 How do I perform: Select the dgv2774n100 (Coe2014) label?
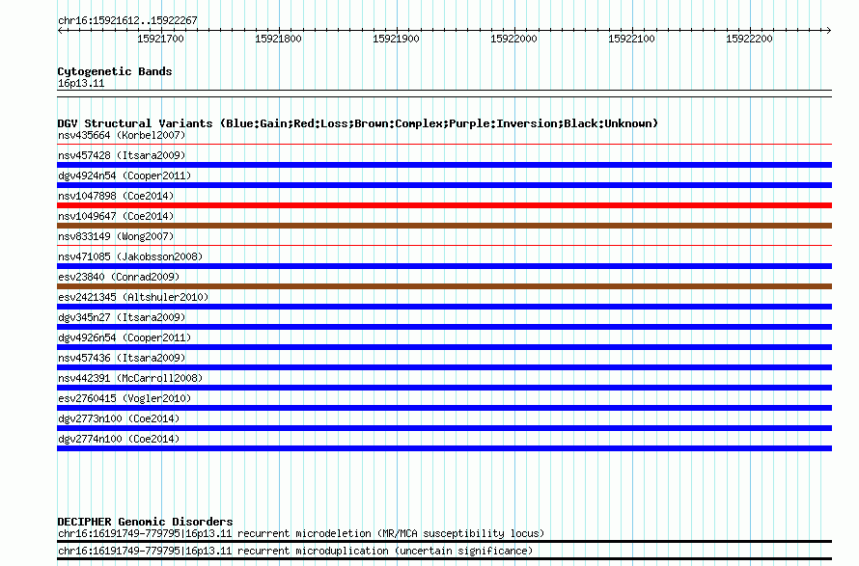point(119,439)
